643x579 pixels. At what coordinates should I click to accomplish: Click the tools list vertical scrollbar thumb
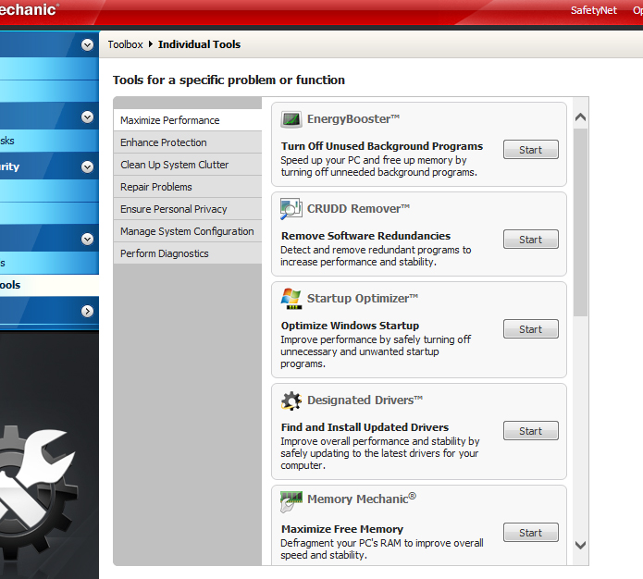pyautogui.click(x=580, y=222)
